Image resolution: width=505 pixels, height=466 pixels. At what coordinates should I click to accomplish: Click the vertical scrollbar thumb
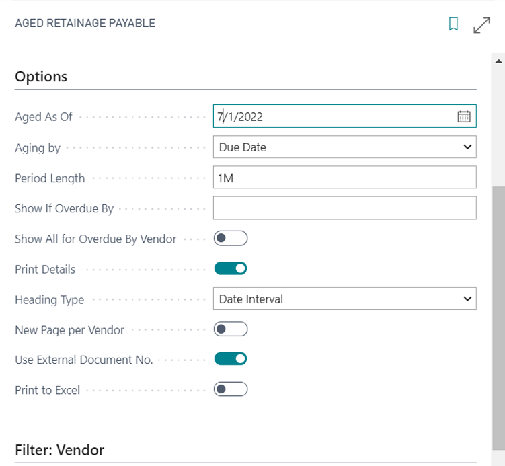pyautogui.click(x=498, y=318)
